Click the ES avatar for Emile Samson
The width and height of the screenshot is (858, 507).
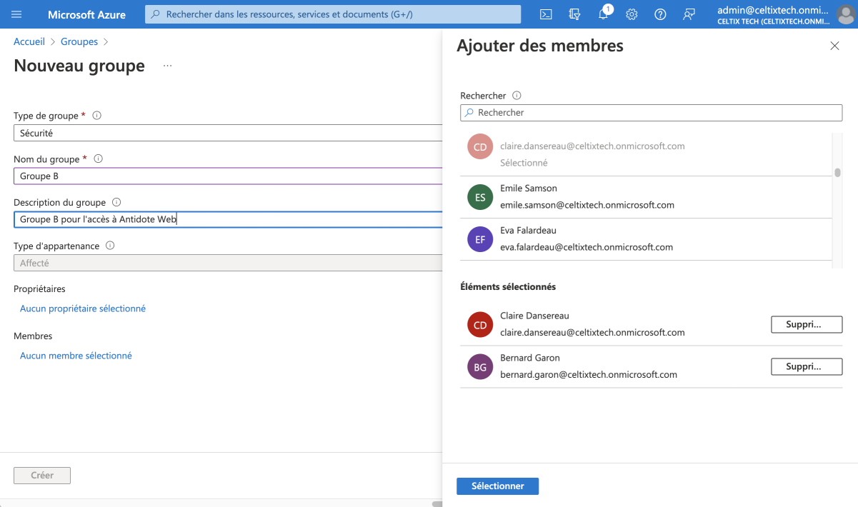[x=480, y=197]
